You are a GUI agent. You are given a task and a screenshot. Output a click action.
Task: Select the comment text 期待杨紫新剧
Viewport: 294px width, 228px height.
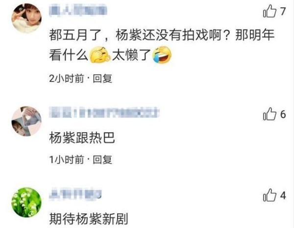[89, 219]
